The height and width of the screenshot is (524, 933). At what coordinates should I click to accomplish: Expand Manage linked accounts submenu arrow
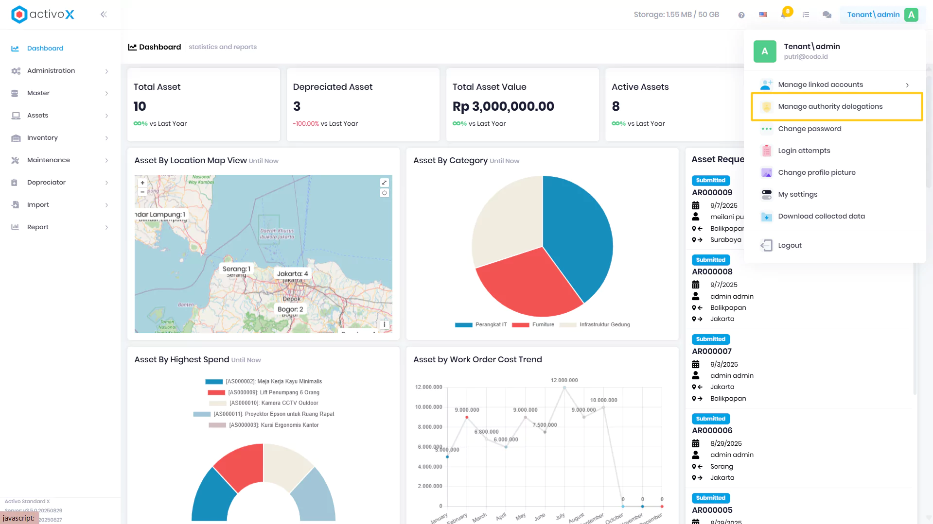point(907,85)
